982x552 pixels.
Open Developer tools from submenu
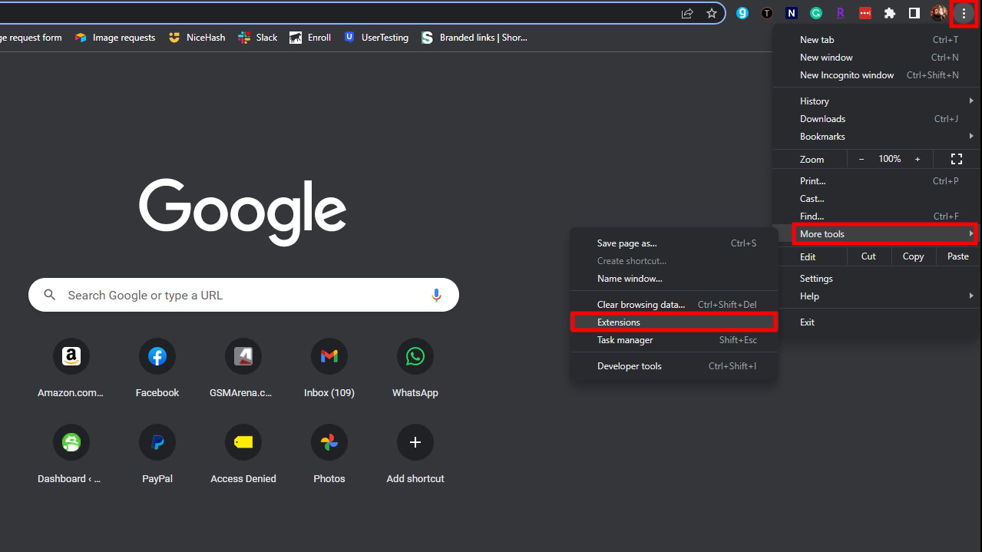(x=674, y=366)
